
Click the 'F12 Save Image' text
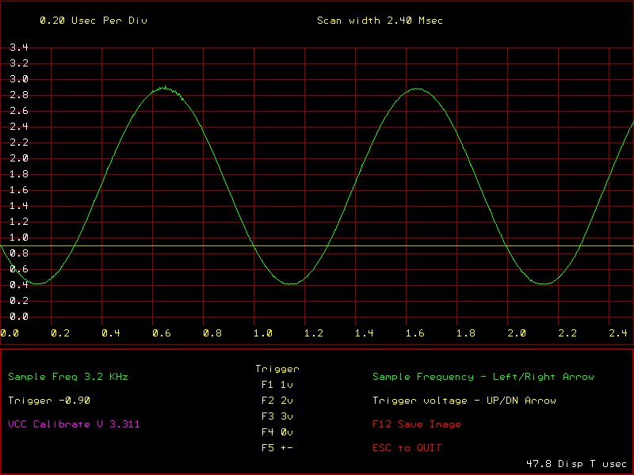pyautogui.click(x=417, y=424)
